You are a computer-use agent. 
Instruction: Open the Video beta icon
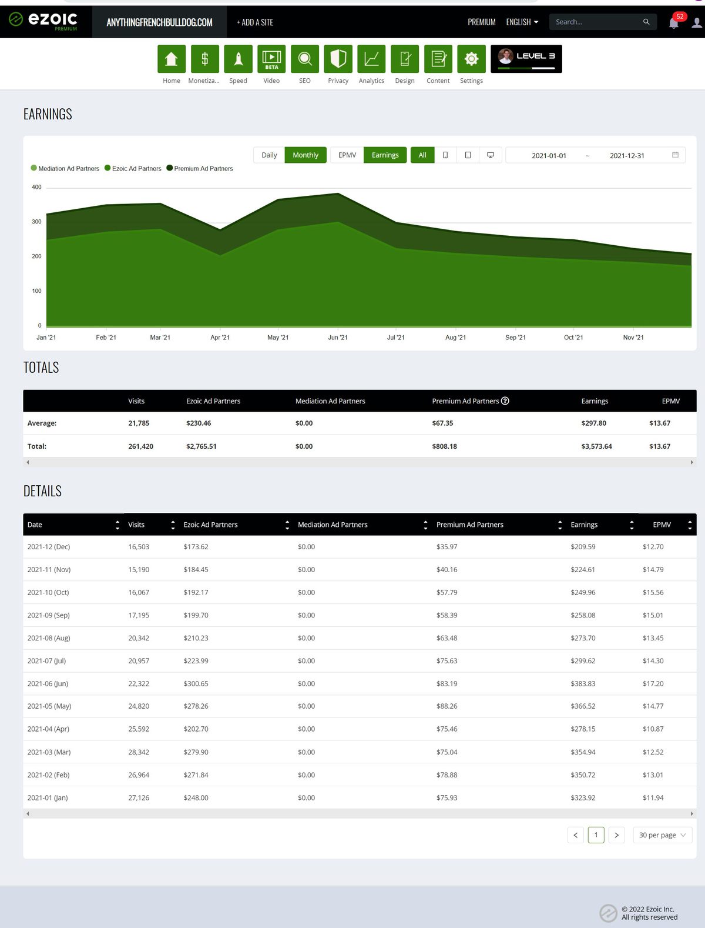click(x=271, y=59)
